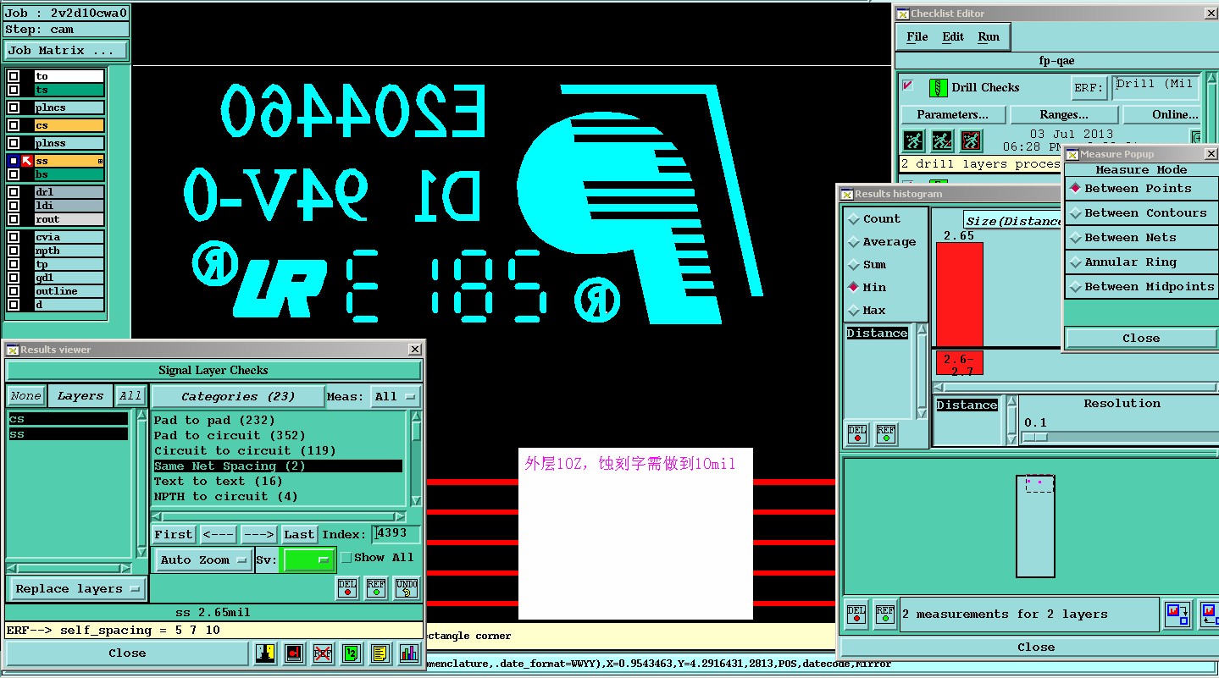Viewport: 1219px width, 678px height.
Task: Click REF icon beside '2 measurements for 2 layers'
Action: pos(885,615)
